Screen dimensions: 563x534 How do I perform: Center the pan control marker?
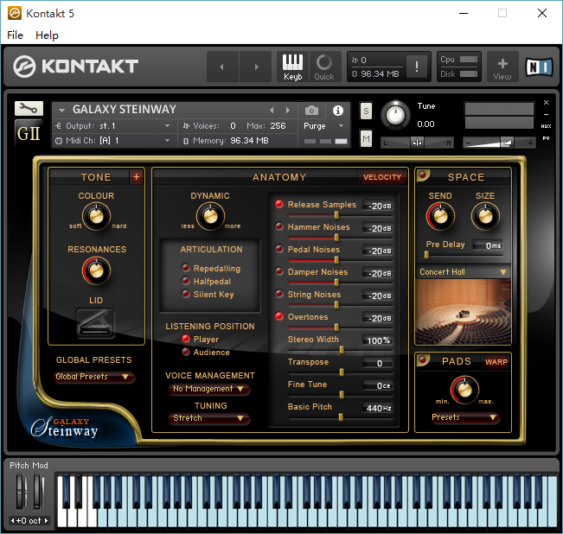click(x=417, y=143)
